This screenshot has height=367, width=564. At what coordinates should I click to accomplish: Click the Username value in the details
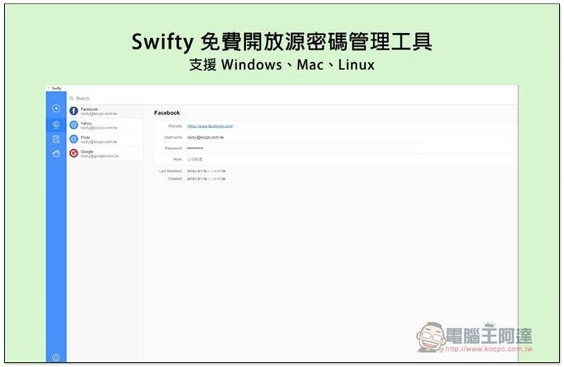(205, 137)
